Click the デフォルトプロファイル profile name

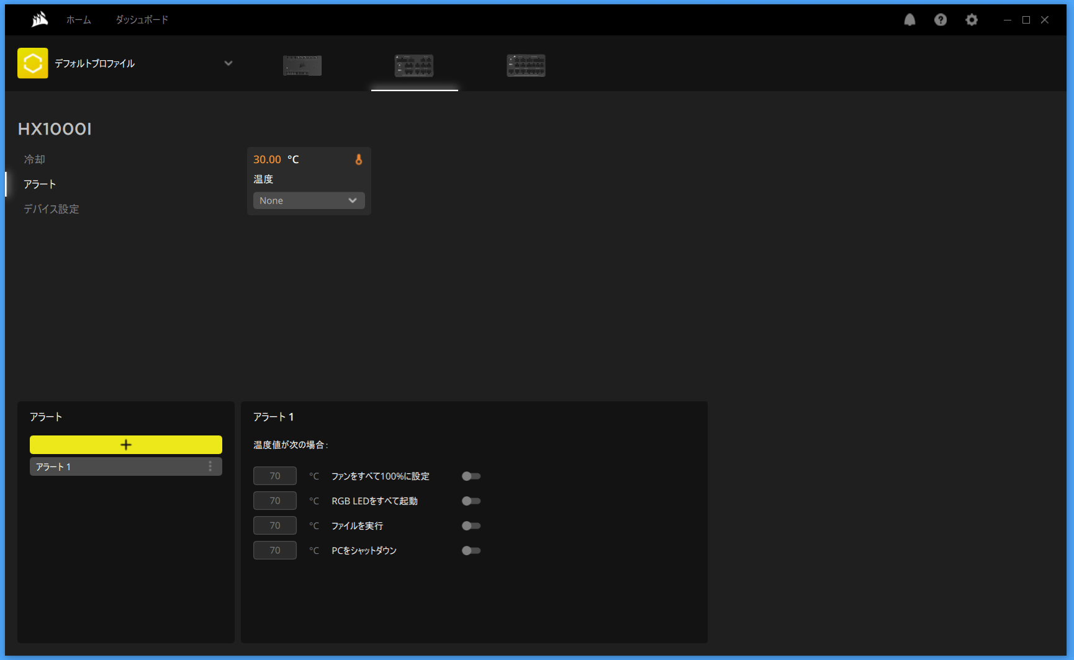coord(95,63)
